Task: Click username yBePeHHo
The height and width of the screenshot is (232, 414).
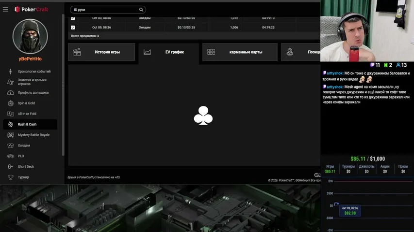Action: point(30,59)
